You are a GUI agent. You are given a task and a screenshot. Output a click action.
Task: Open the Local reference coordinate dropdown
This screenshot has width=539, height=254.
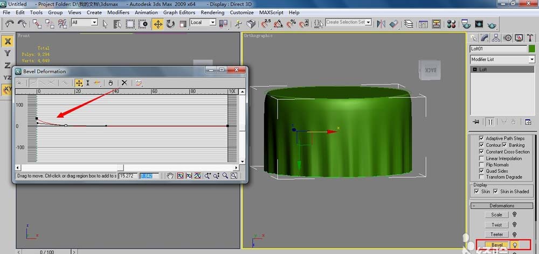pos(212,23)
